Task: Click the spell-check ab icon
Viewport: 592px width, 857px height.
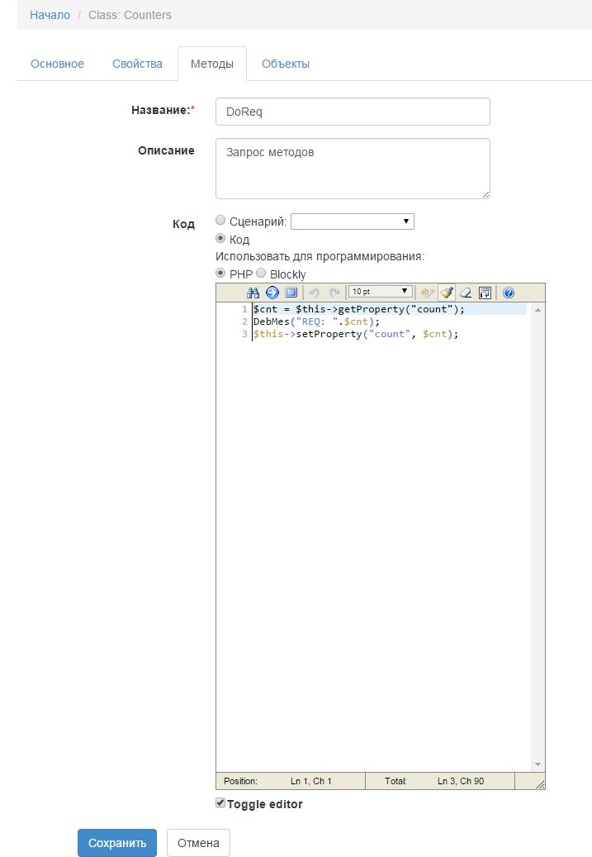Action: (427, 293)
